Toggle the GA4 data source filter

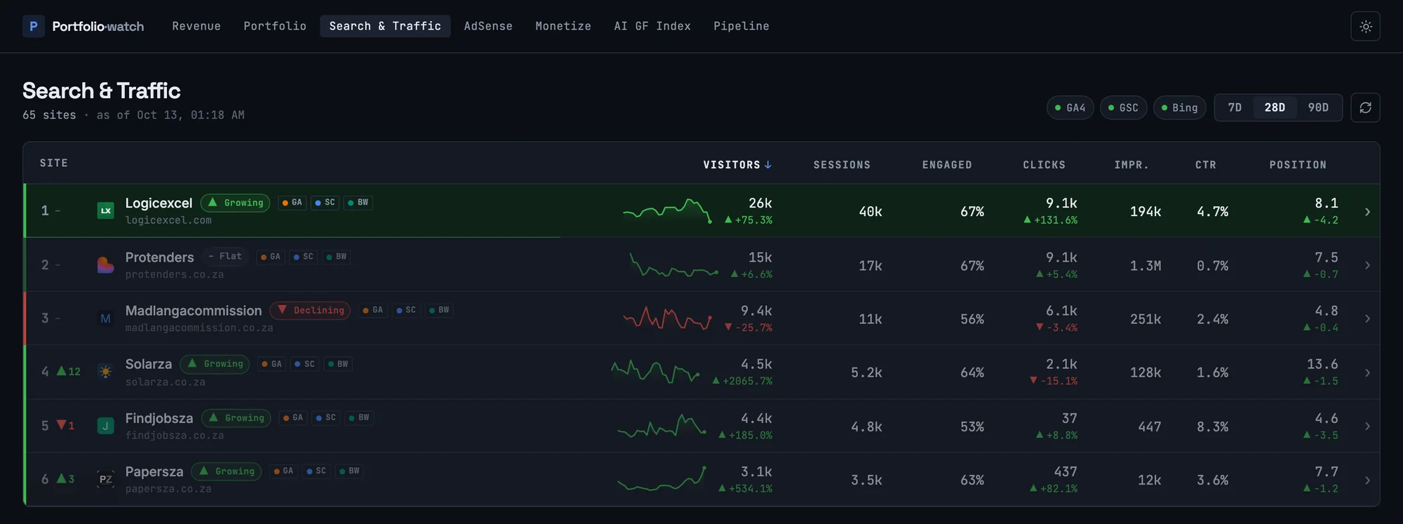pyautogui.click(x=1070, y=107)
